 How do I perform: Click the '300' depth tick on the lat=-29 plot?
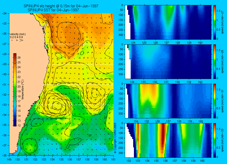pos(121,74)
